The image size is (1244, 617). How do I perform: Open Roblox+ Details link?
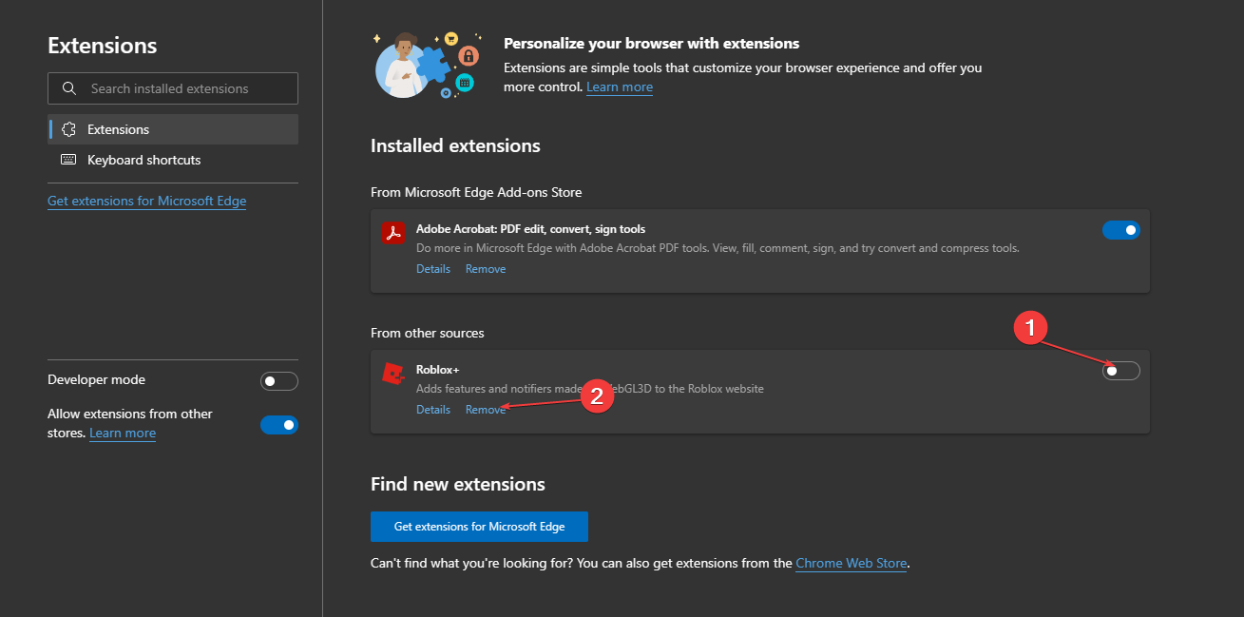tap(433, 410)
